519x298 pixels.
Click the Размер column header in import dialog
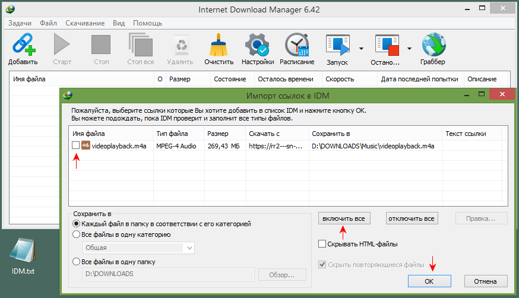tap(217, 134)
